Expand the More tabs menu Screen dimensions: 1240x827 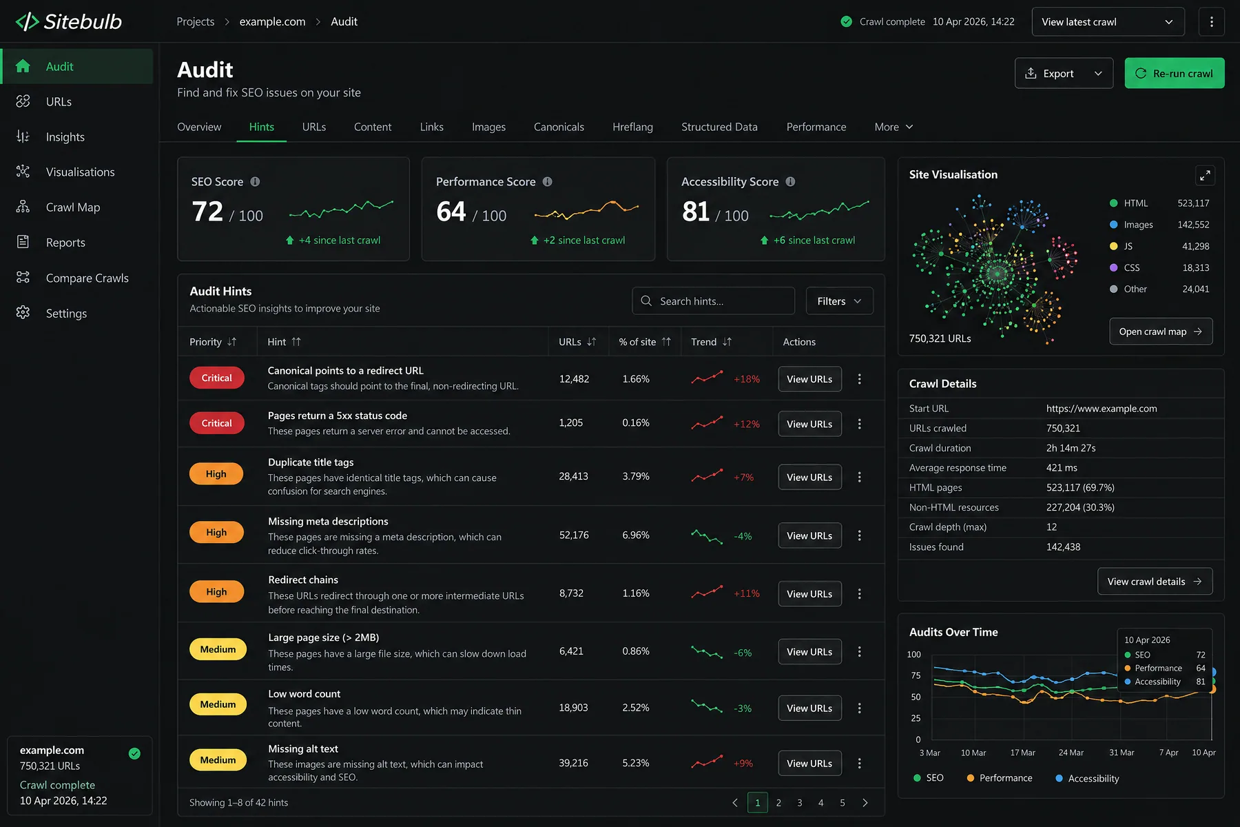[893, 127]
